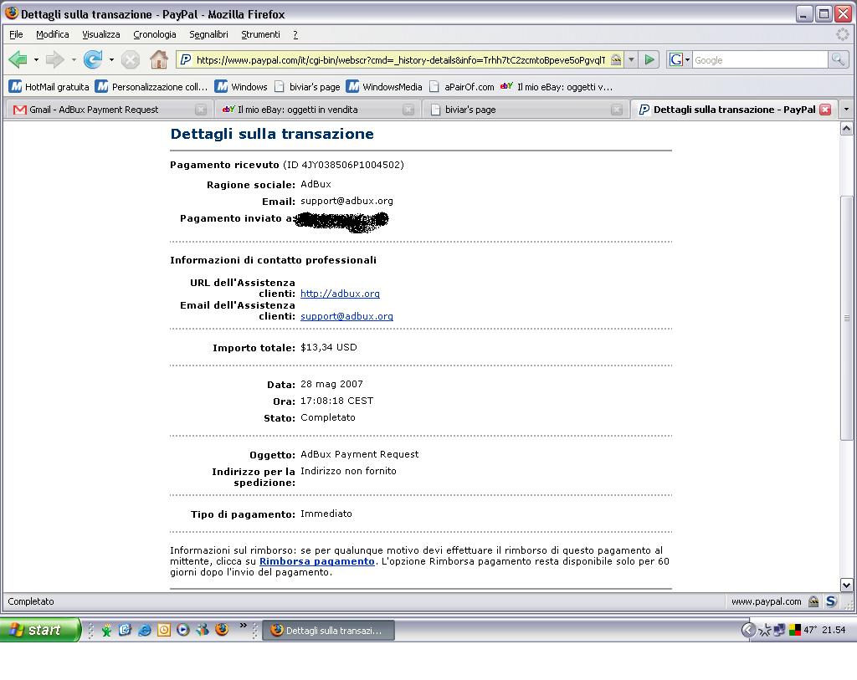This screenshot has width=857, height=680.
Task: Click the Rimborsa pagamento link
Action: coord(317,561)
